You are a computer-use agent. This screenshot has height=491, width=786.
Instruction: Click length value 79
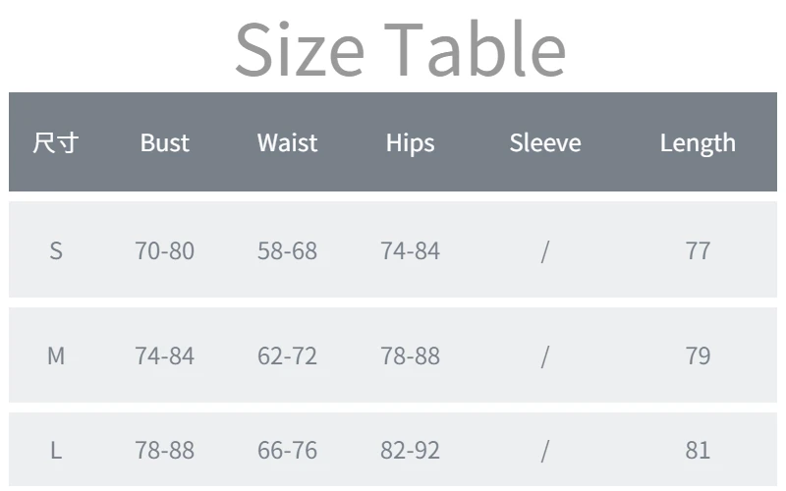tap(698, 355)
